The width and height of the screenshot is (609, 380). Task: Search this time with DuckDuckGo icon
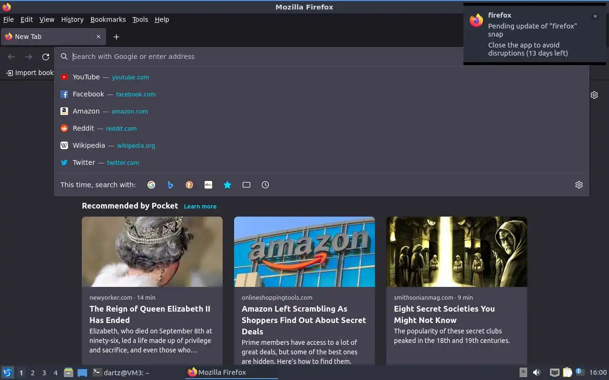point(189,185)
